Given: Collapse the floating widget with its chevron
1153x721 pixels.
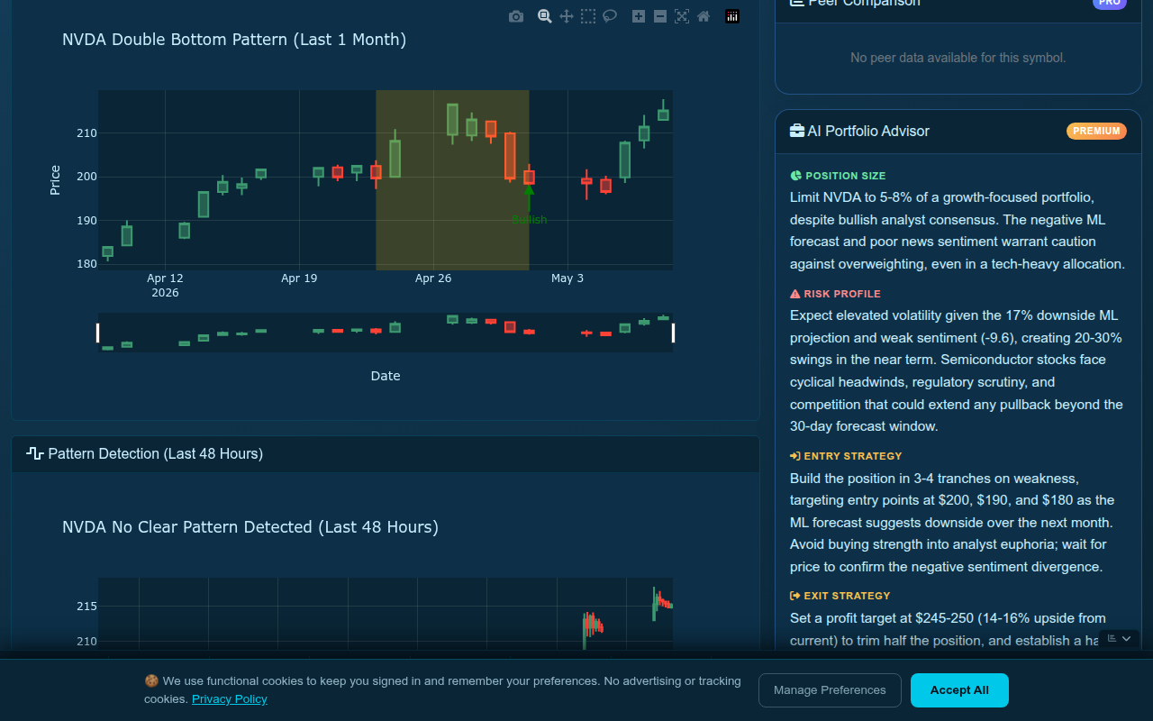Looking at the screenshot, I should click(x=1126, y=638).
